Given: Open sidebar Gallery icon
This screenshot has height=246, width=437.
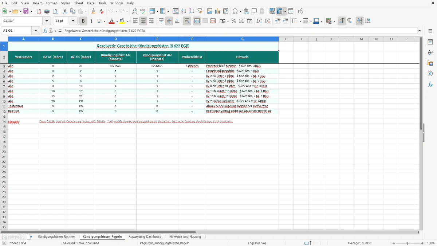Looking at the screenshot, I should pyautogui.click(x=430, y=63).
